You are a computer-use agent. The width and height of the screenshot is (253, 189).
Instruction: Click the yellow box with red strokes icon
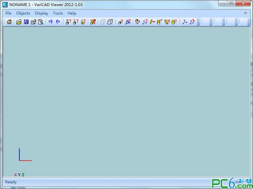93,22
